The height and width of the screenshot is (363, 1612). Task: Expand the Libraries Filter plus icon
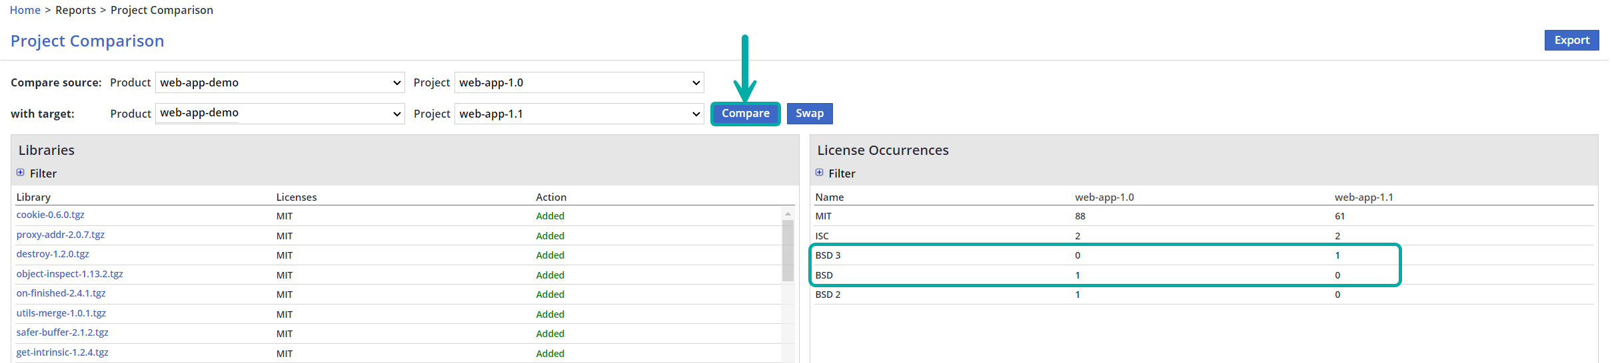pos(21,173)
